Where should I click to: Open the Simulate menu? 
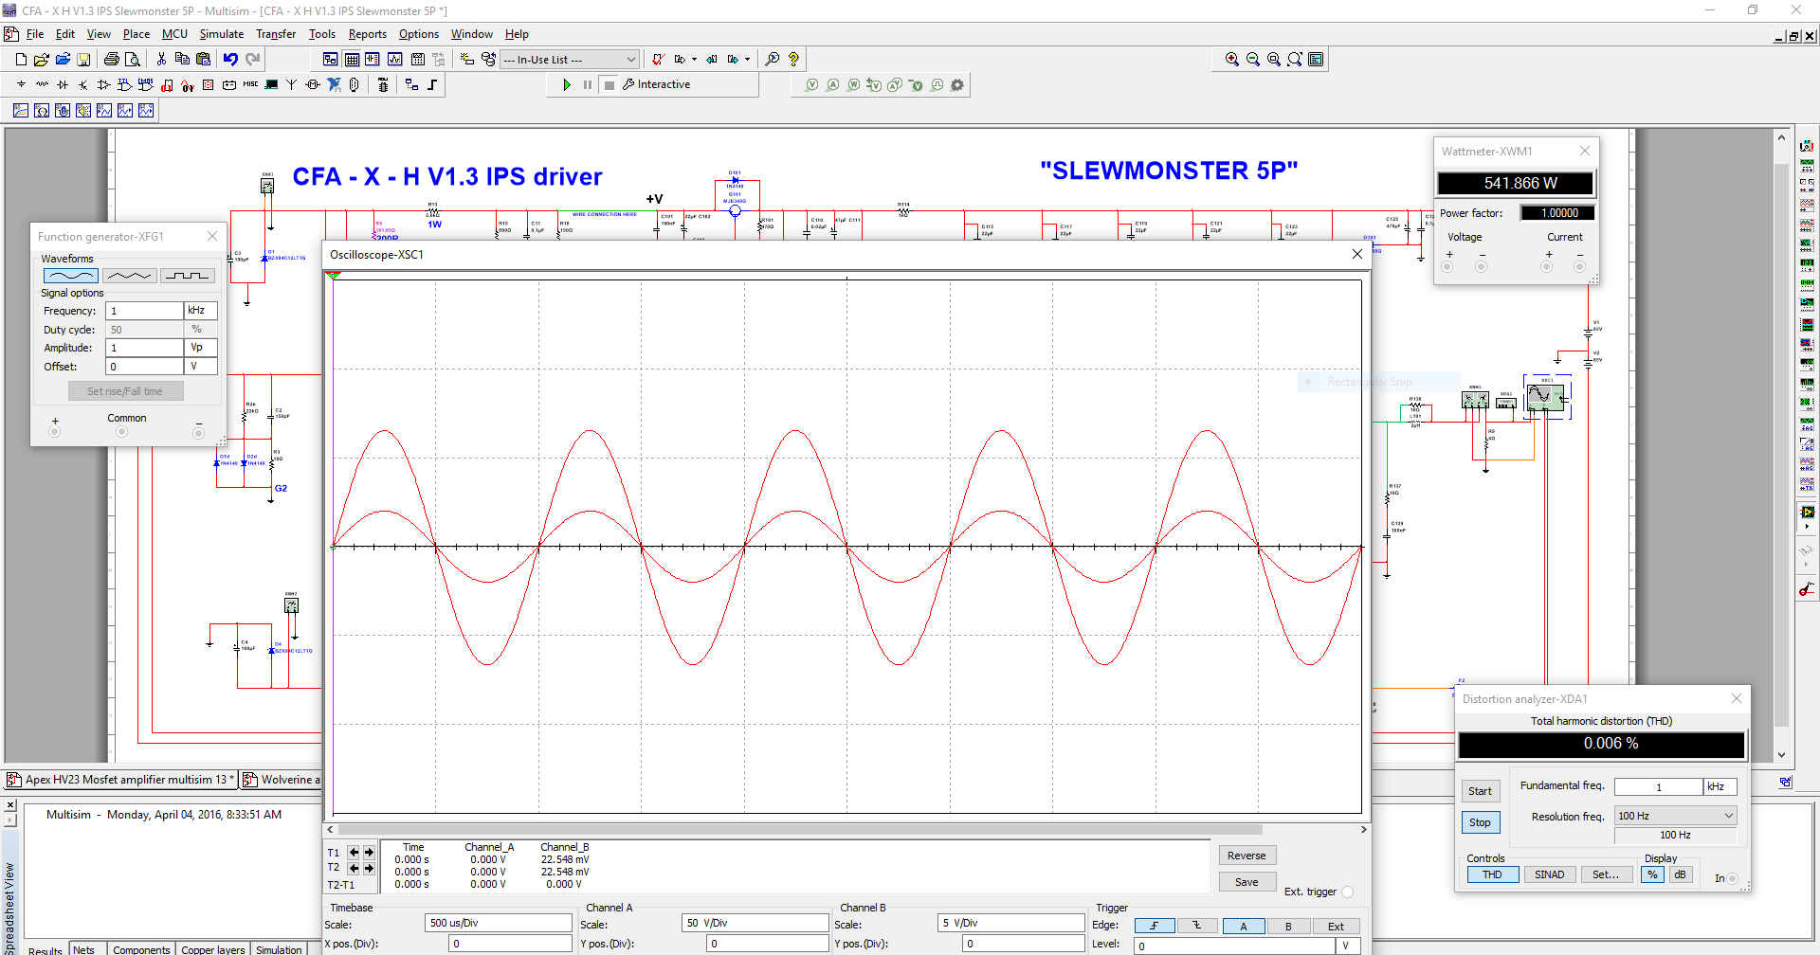click(222, 34)
